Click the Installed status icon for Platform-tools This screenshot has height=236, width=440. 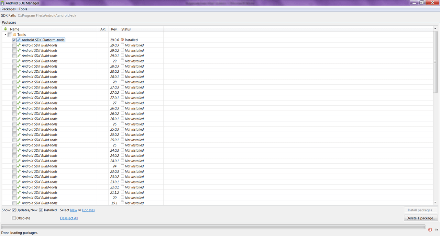click(x=122, y=40)
